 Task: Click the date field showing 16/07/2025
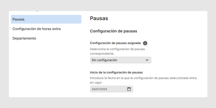click(x=112, y=89)
